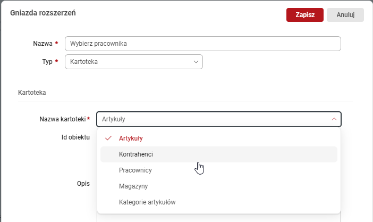Pick the Magazyny option
Image resolution: width=373 pixels, height=222 pixels.
[133, 186]
